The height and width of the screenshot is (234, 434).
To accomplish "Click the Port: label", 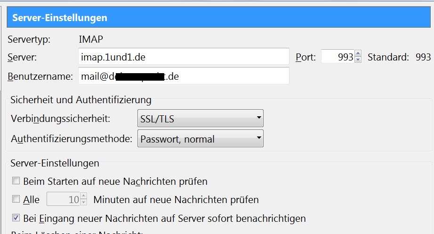I will pyautogui.click(x=305, y=58).
